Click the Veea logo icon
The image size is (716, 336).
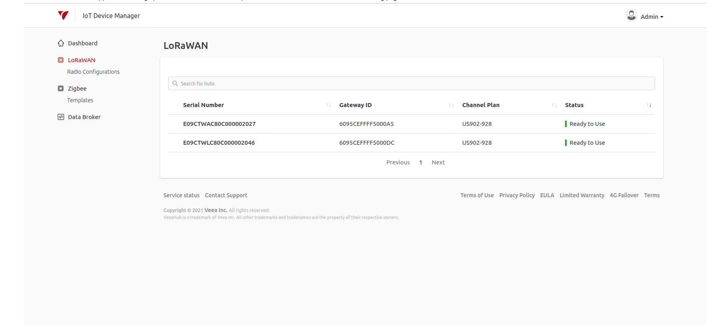[63, 15]
